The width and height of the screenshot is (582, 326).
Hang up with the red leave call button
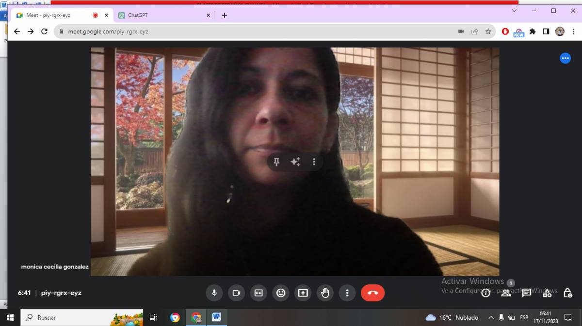pos(372,293)
